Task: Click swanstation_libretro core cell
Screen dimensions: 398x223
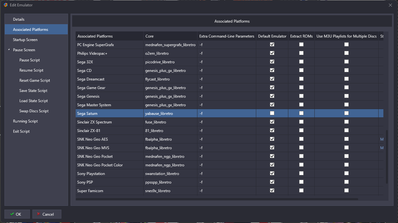Action: click(x=170, y=173)
